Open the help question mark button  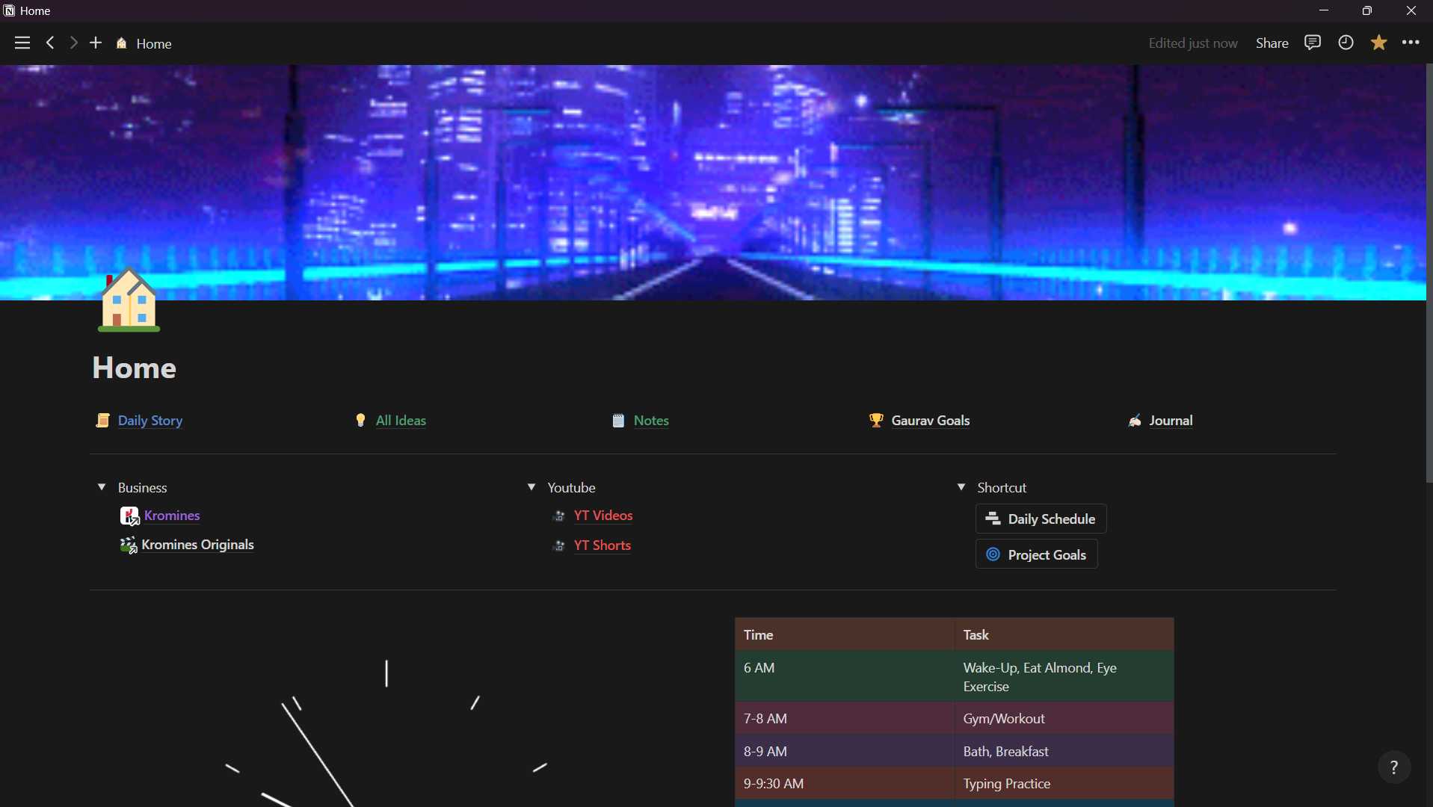click(x=1393, y=767)
